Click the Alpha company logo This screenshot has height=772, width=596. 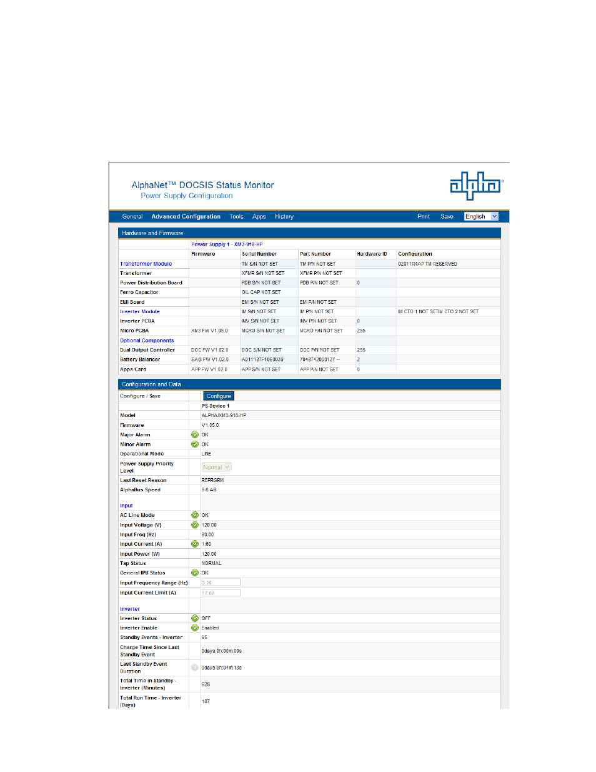pos(477,185)
